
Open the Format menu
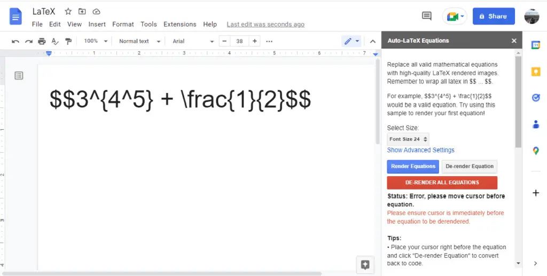point(123,25)
